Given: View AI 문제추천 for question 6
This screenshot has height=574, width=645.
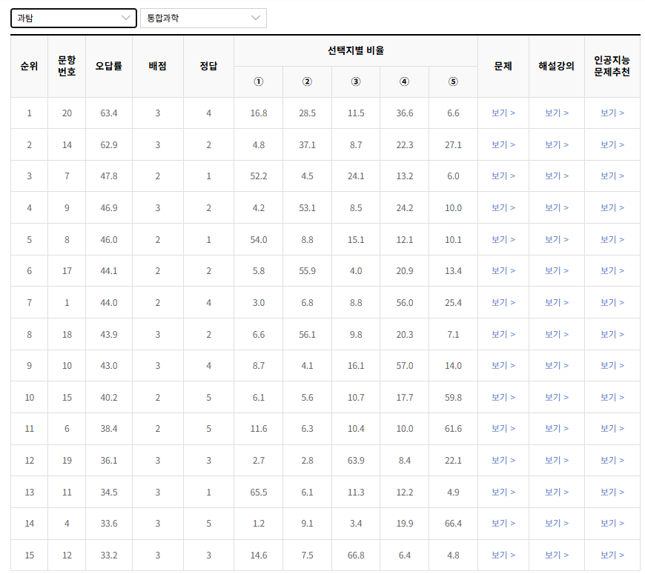Looking at the screenshot, I should pyautogui.click(x=612, y=429).
